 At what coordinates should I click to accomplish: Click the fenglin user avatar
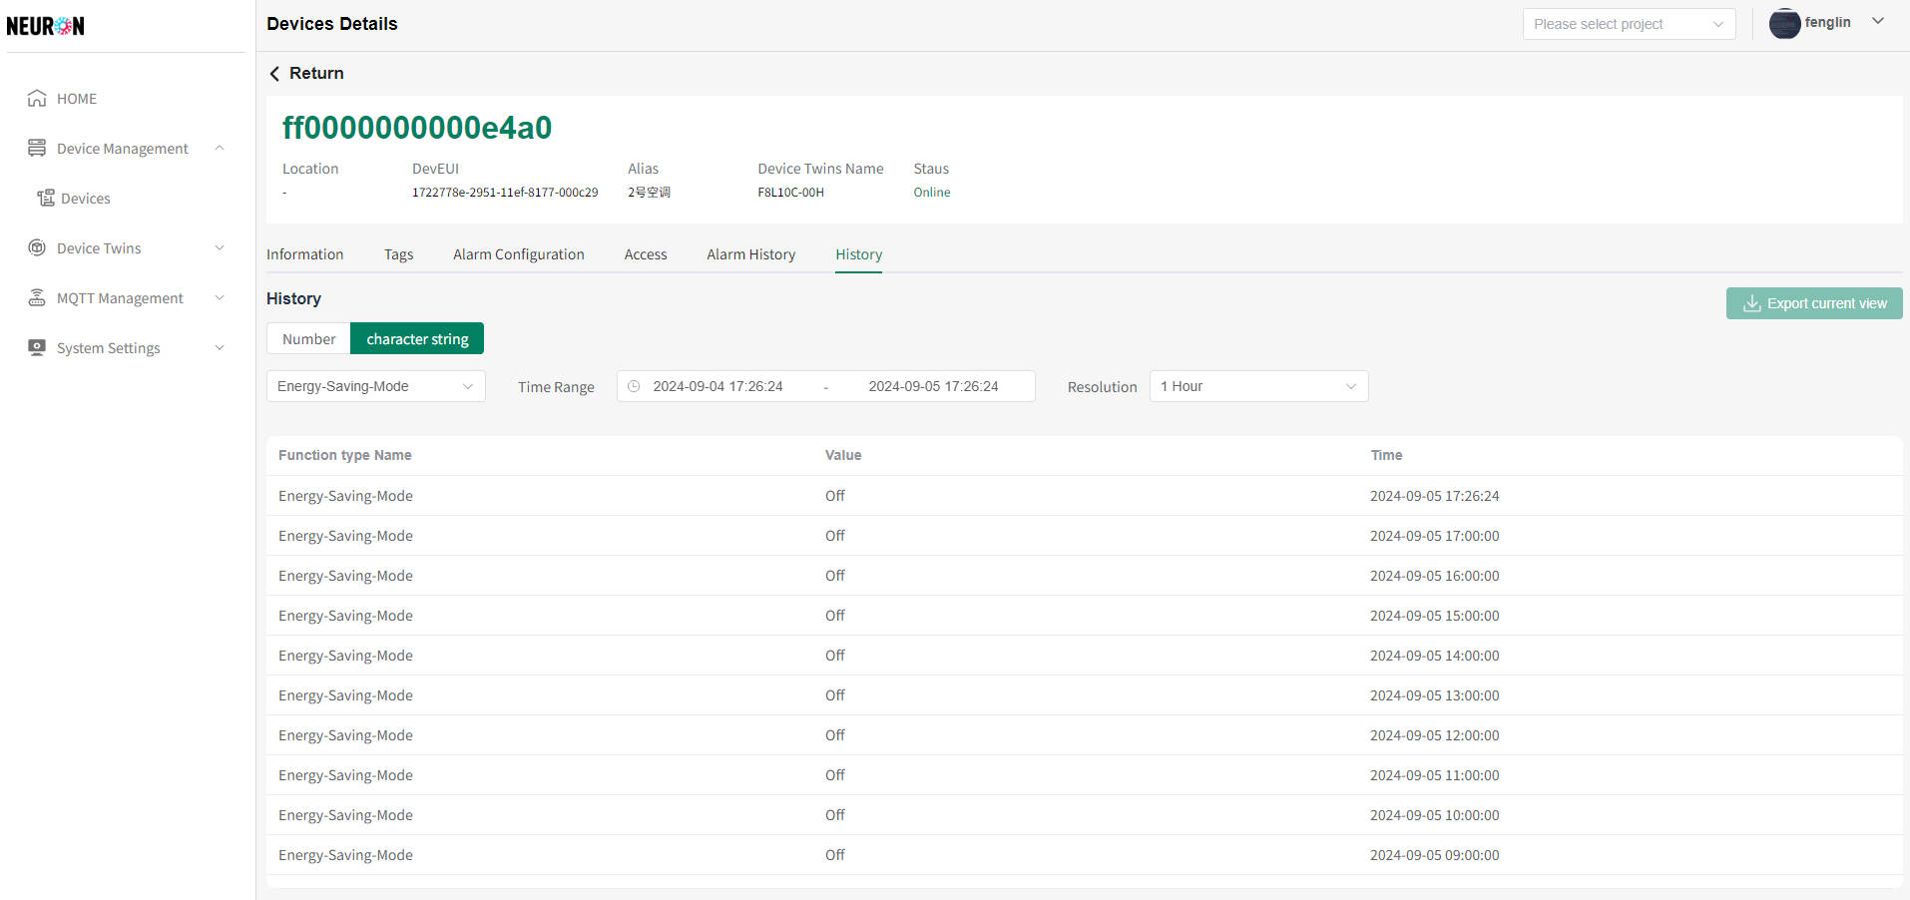[x=1784, y=23]
